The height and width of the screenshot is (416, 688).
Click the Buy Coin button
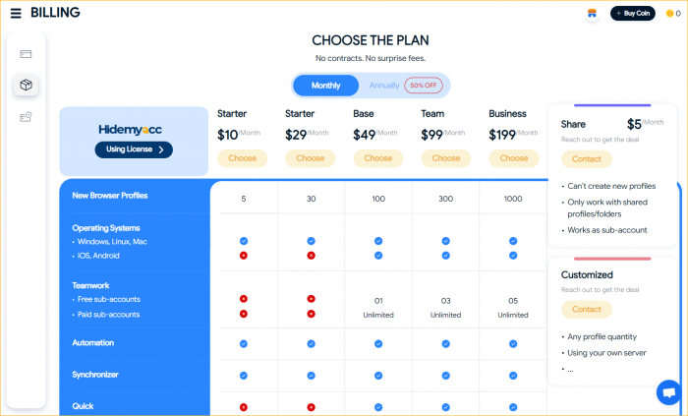tap(633, 14)
